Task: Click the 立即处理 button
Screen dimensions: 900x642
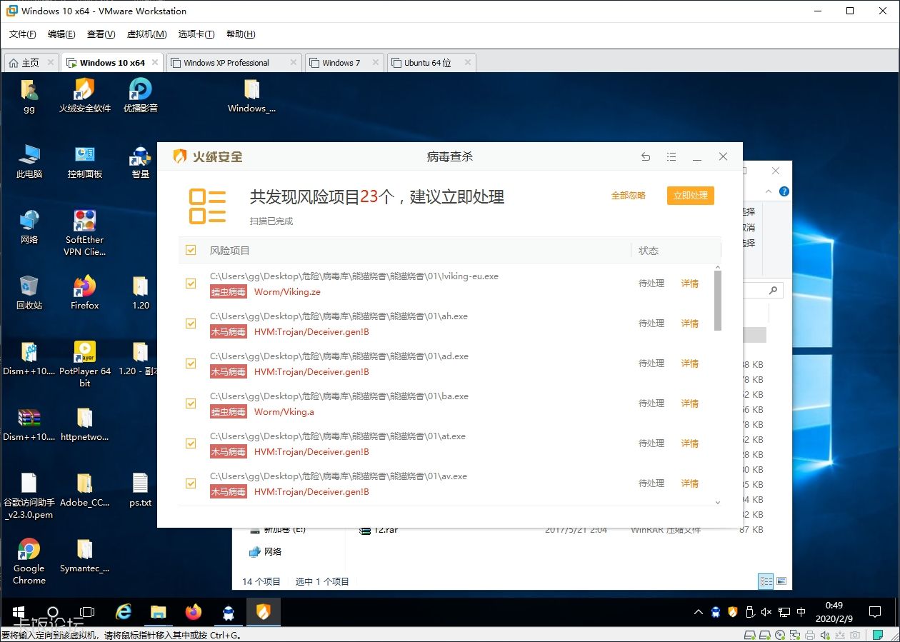Action: click(690, 196)
